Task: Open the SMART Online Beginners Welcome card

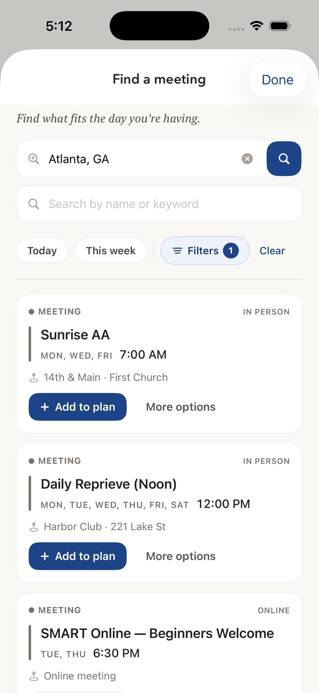Action: 159,643
